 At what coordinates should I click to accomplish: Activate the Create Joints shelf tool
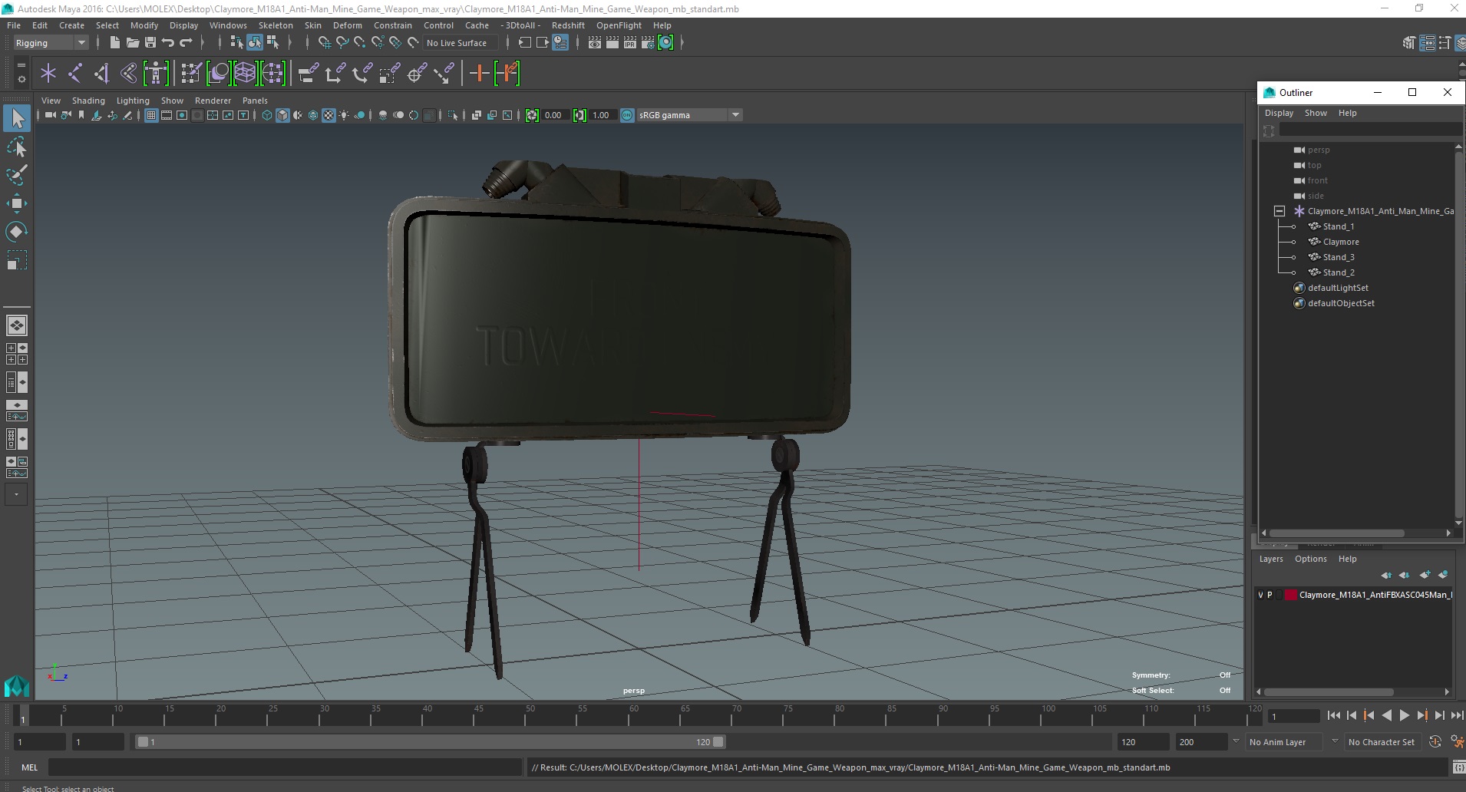tap(75, 74)
